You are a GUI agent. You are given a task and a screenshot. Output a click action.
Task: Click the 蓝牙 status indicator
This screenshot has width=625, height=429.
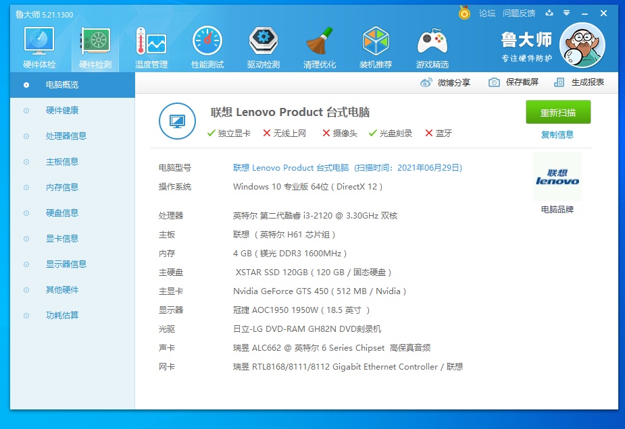(439, 134)
